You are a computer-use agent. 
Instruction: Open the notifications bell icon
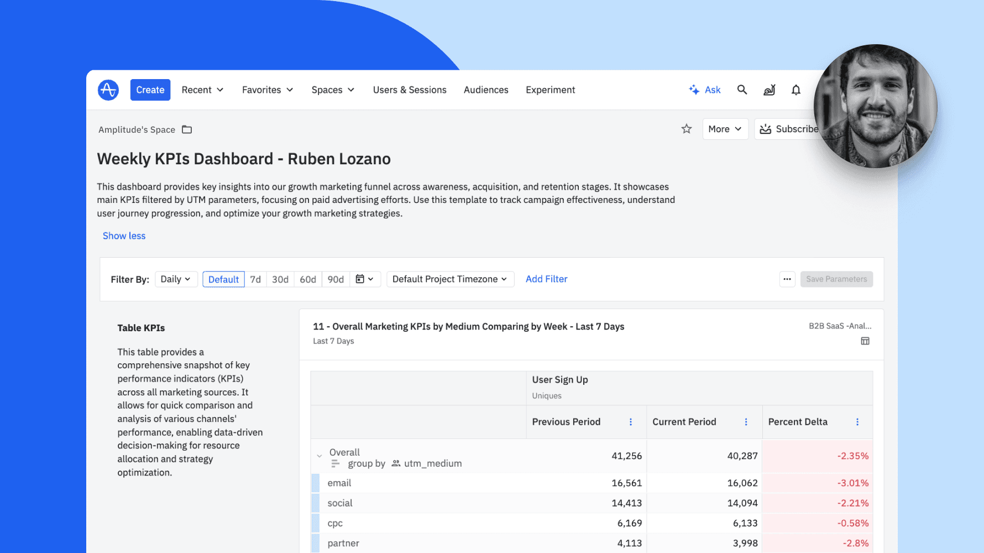coord(795,90)
